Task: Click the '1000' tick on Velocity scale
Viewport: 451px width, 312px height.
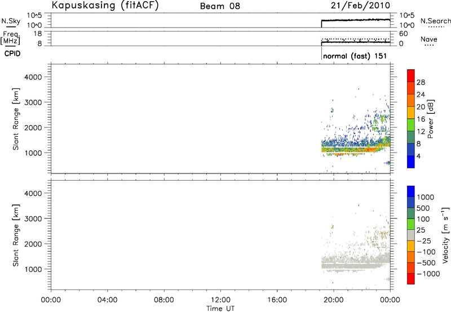Action: (425, 197)
